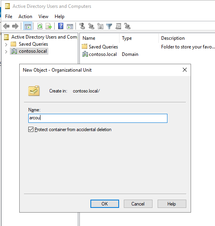Open the Action menu
215x226 pixels.
tap(25, 17)
